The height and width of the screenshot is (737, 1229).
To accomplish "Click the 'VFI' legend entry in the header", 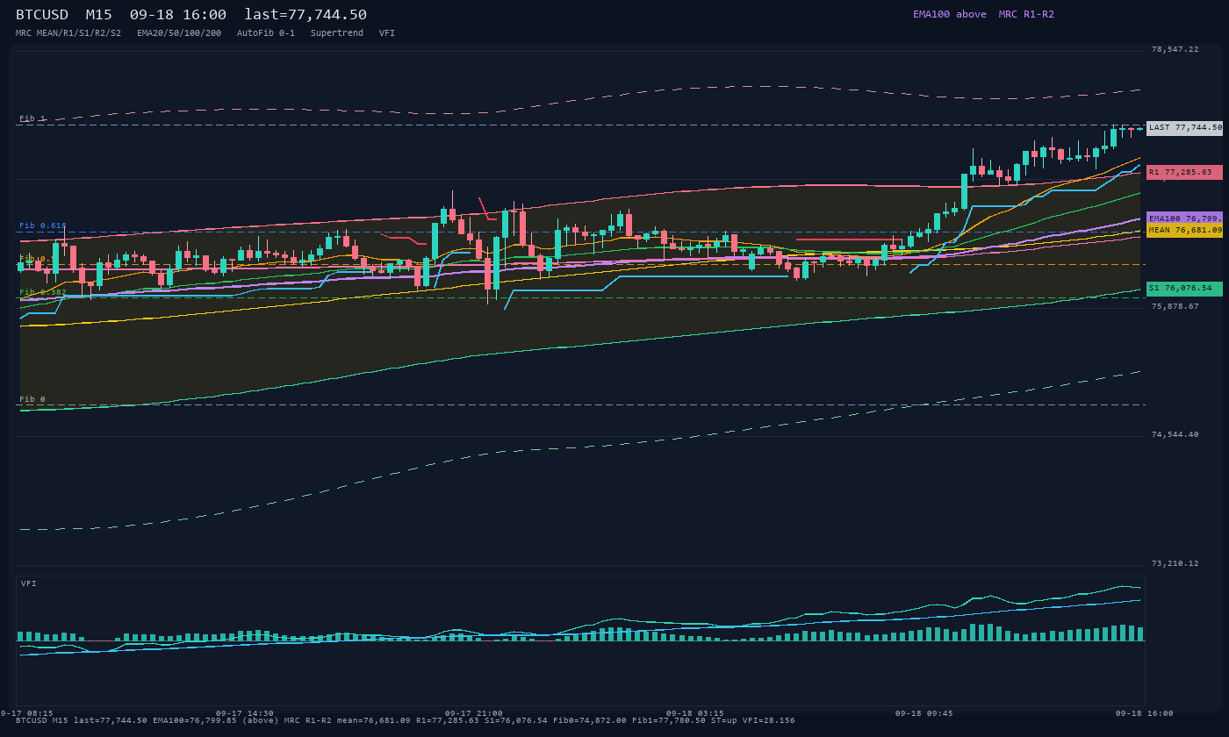I will 387,33.
